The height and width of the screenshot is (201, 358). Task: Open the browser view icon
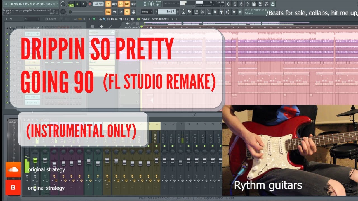[x=209, y=12]
